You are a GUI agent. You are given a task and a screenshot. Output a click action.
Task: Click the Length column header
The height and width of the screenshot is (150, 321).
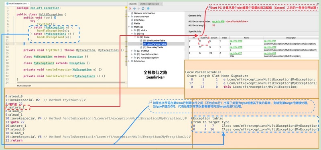pos(214,38)
